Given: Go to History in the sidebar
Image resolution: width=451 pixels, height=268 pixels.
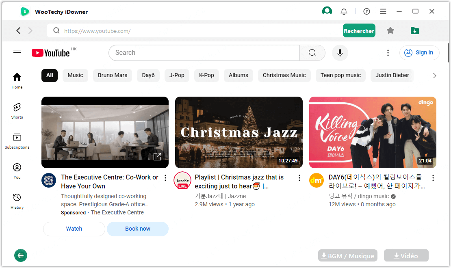Looking at the screenshot, I should tap(17, 201).
